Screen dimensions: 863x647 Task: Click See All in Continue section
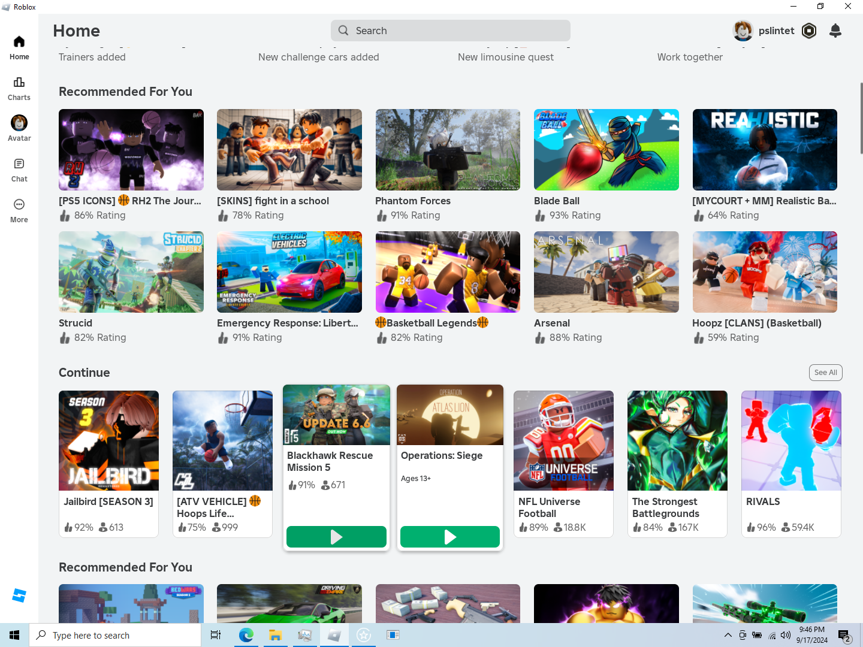click(x=825, y=373)
